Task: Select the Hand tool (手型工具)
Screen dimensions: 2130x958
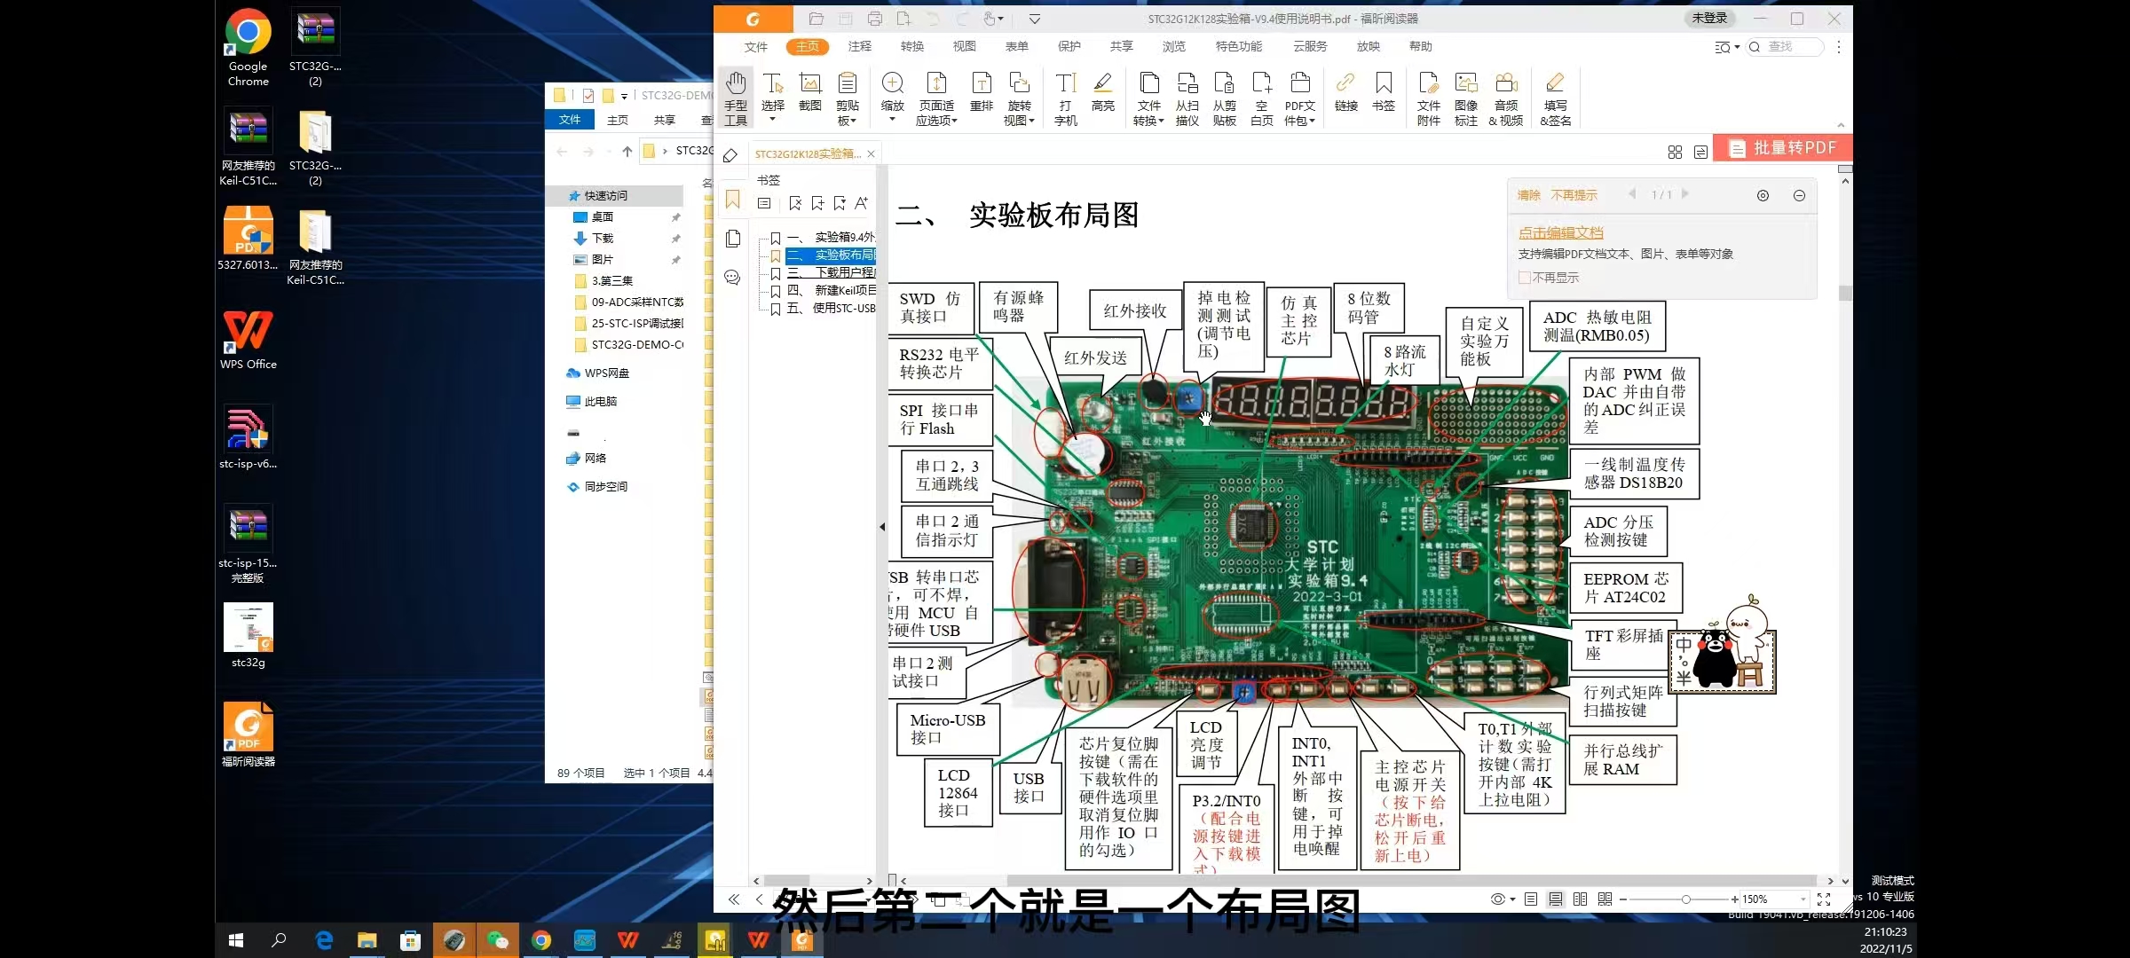Action: point(735,98)
